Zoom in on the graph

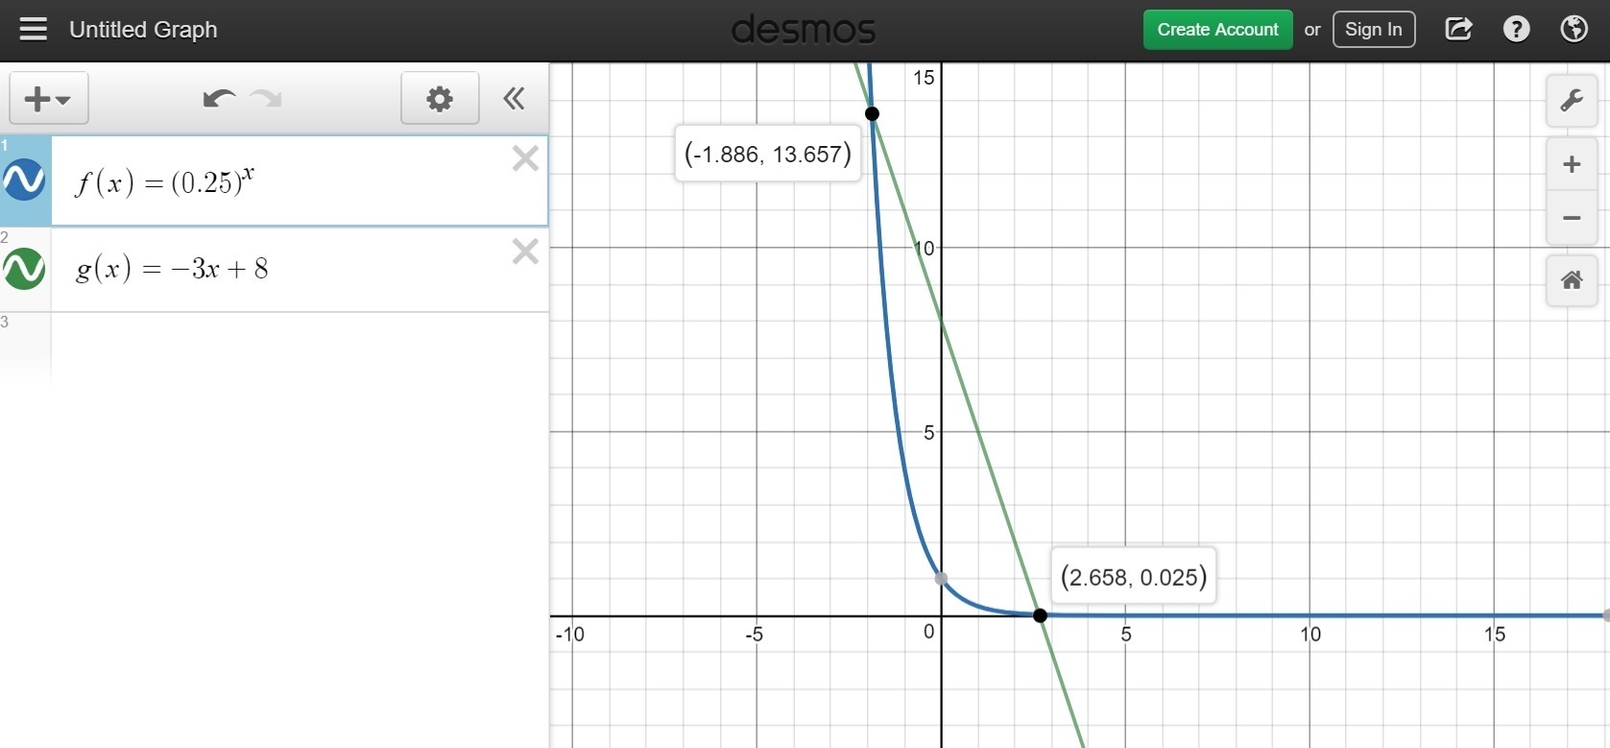[1572, 164]
